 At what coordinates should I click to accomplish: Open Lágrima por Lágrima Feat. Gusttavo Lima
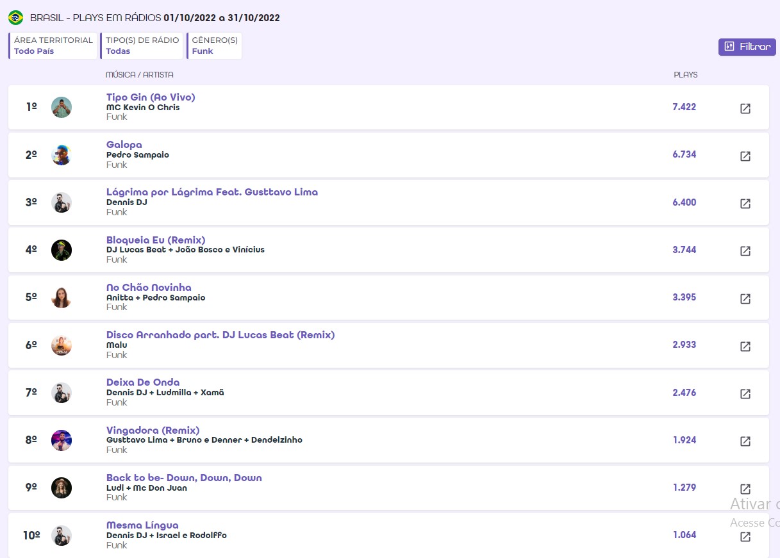(x=212, y=192)
